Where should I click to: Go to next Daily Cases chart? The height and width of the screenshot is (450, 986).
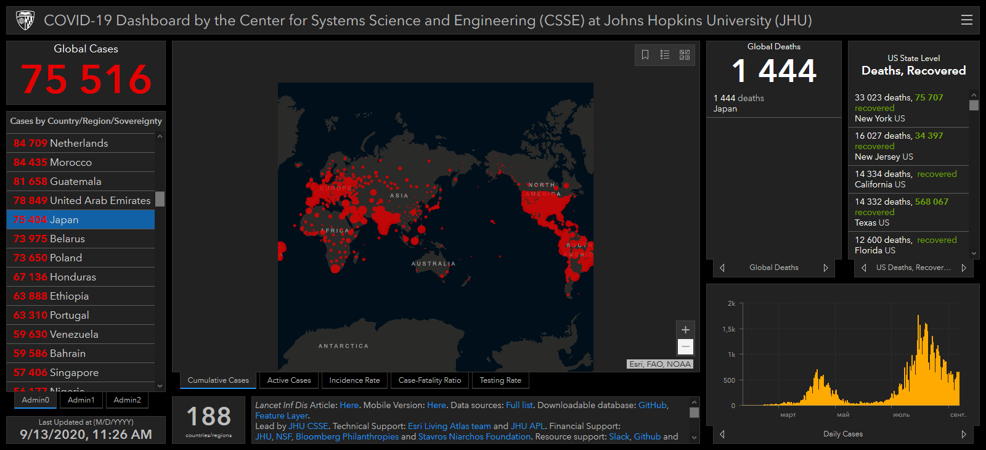click(x=964, y=434)
